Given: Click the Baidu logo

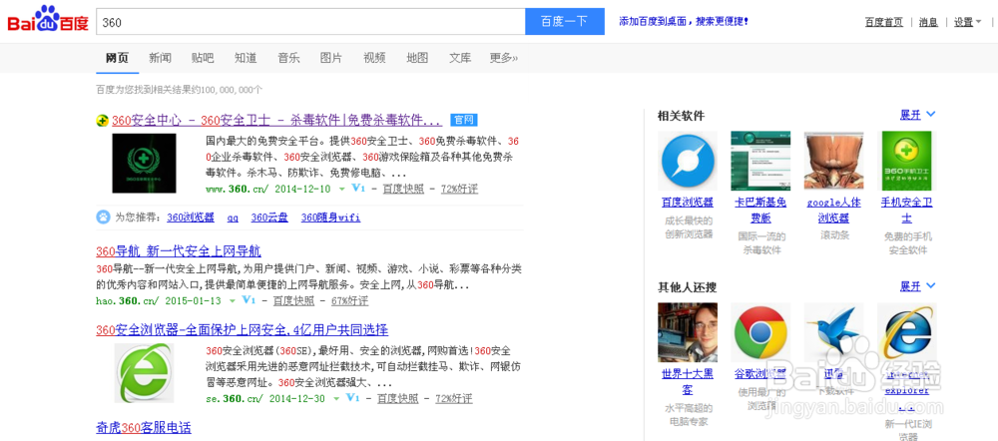Looking at the screenshot, I should click(48, 20).
